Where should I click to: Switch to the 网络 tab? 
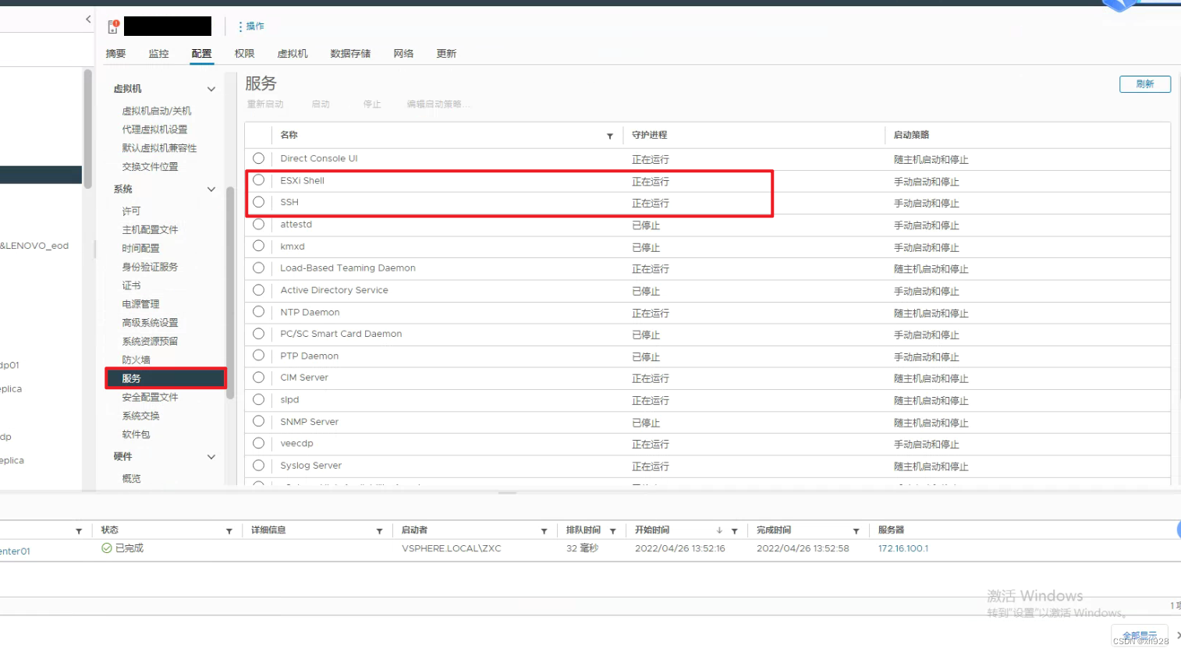pos(403,54)
